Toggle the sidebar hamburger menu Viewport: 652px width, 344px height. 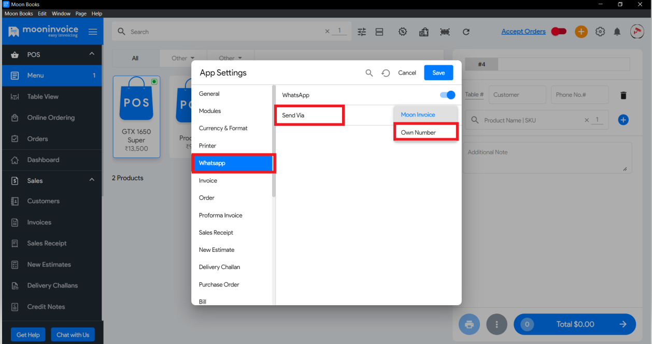93,32
